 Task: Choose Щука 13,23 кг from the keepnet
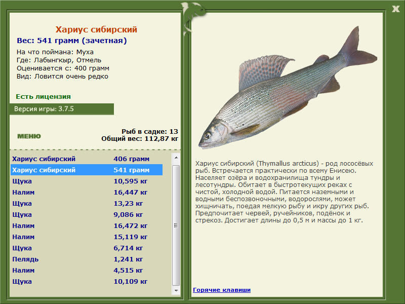pyautogui.click(x=87, y=203)
